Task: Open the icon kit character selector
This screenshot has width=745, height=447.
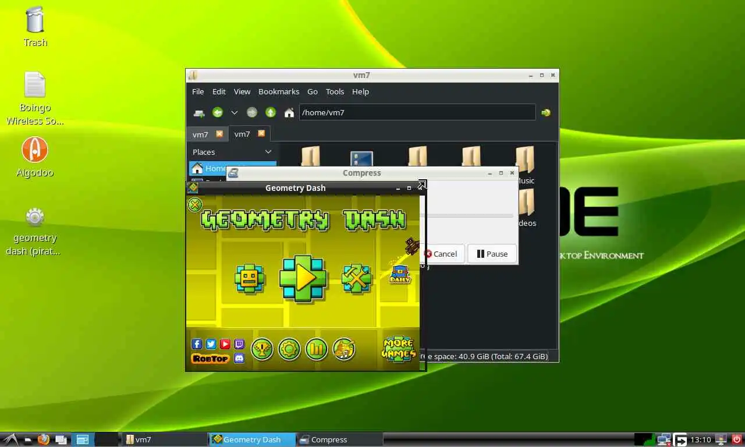Action: (250, 278)
